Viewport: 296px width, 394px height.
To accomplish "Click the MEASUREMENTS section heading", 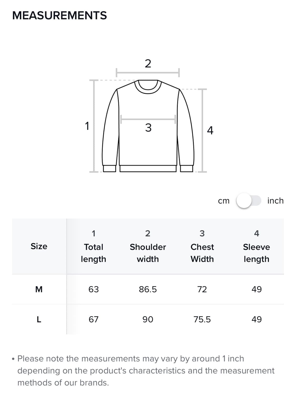I will [x=59, y=15].
